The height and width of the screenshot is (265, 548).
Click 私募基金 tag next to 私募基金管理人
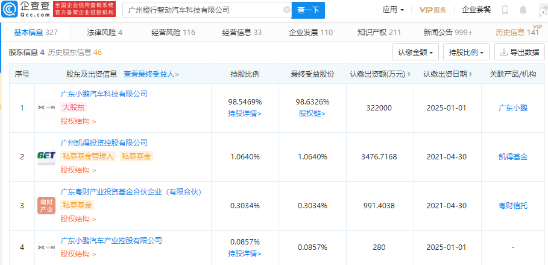(x=137, y=156)
